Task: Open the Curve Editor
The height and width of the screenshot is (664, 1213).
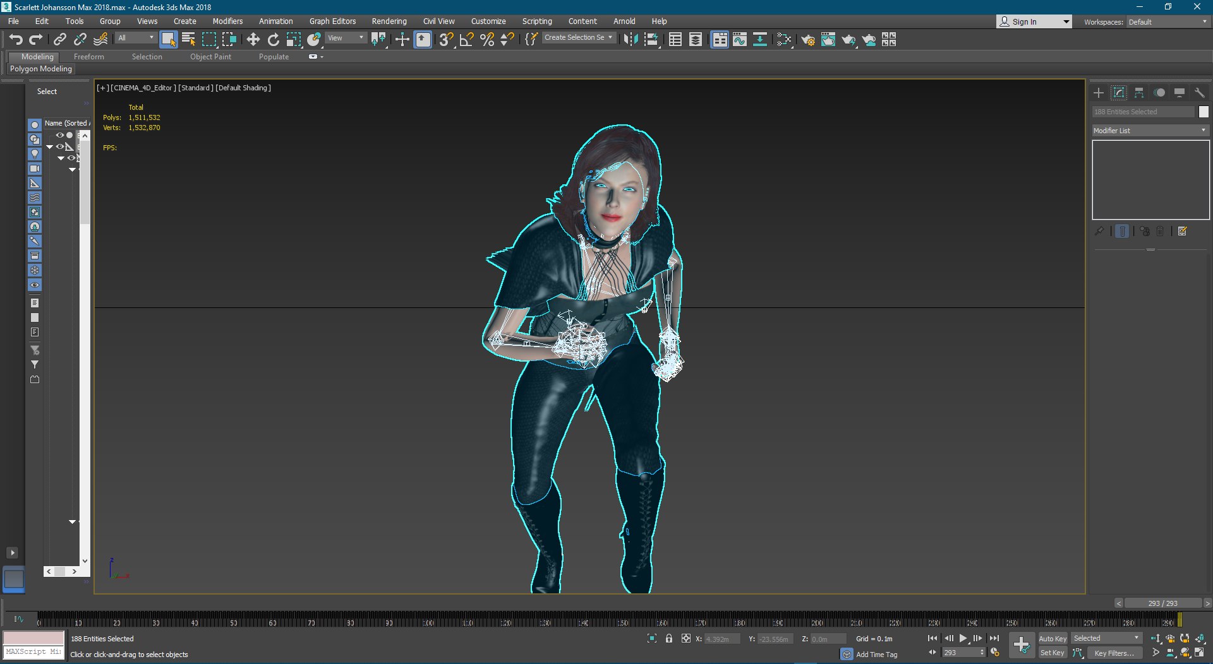Action: pyautogui.click(x=739, y=39)
